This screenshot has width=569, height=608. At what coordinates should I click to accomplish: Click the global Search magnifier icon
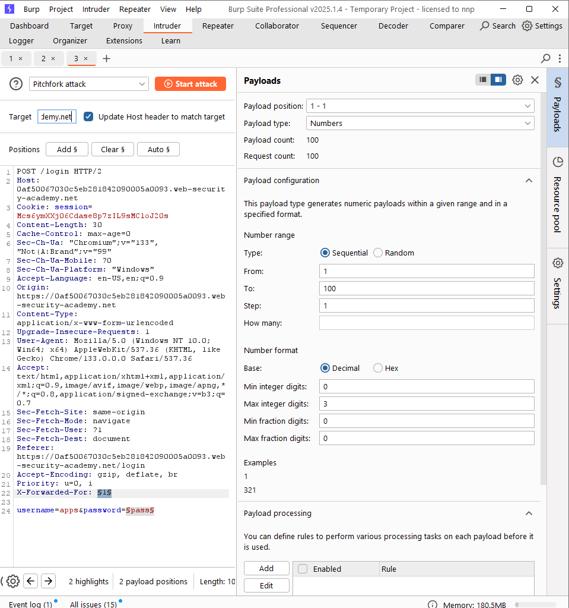coord(484,26)
